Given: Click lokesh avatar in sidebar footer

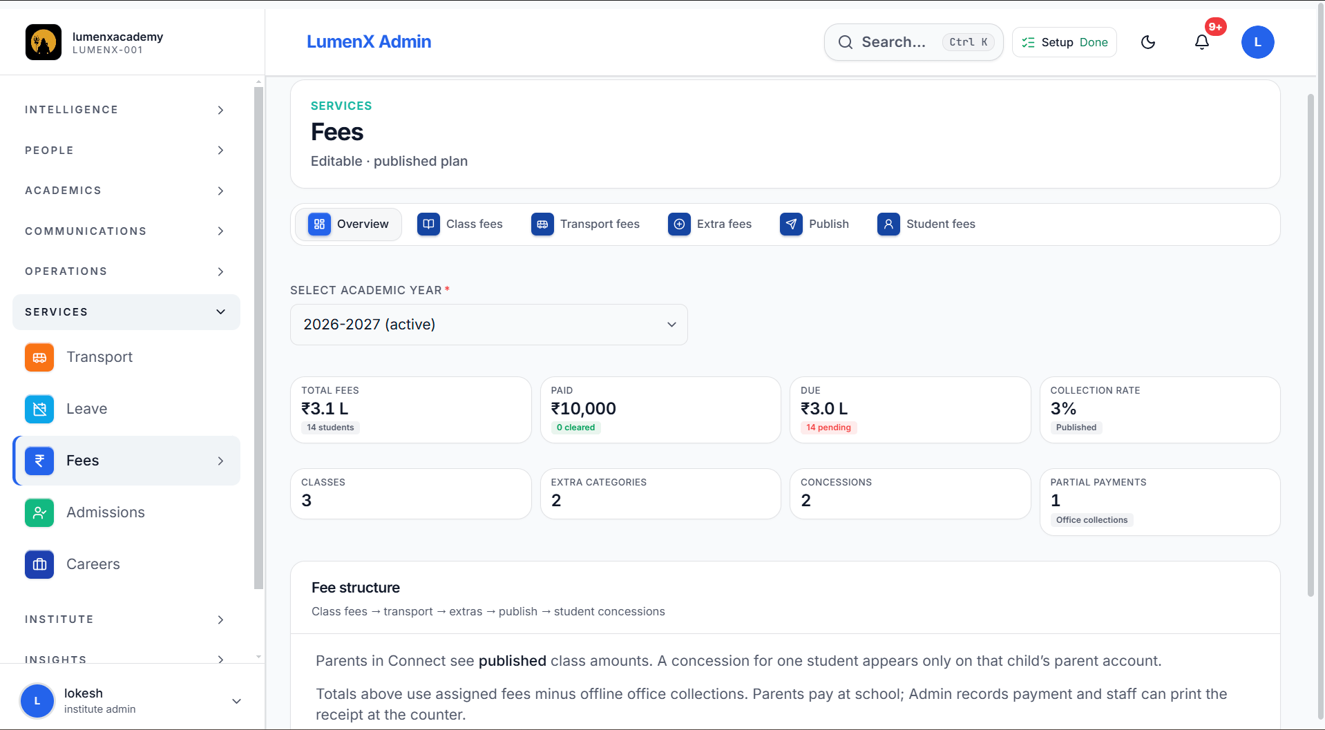Looking at the screenshot, I should pyautogui.click(x=37, y=700).
